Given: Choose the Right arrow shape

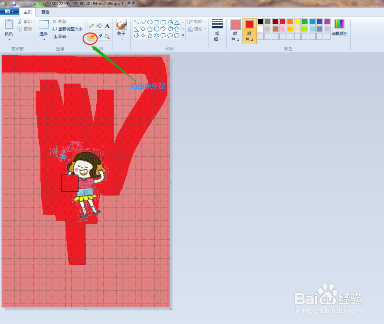Looking at the screenshot, I should tap(163, 29).
